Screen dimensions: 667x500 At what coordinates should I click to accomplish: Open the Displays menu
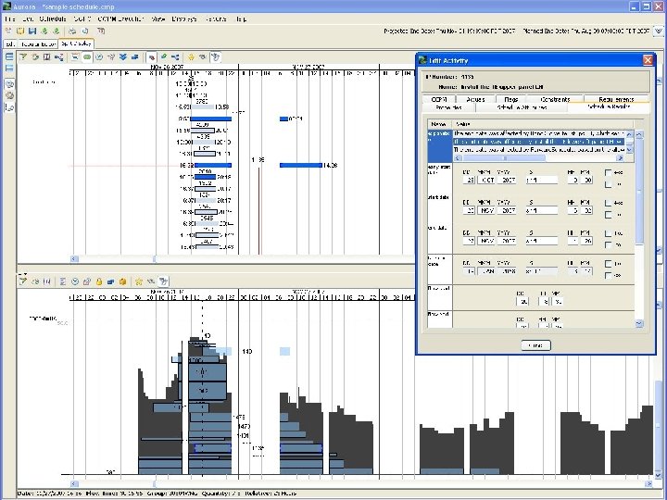pyautogui.click(x=184, y=19)
